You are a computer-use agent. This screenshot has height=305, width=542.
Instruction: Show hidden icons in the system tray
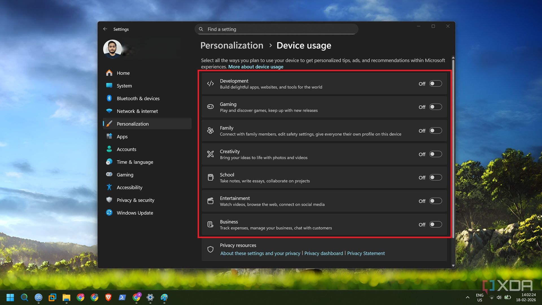pos(467,297)
